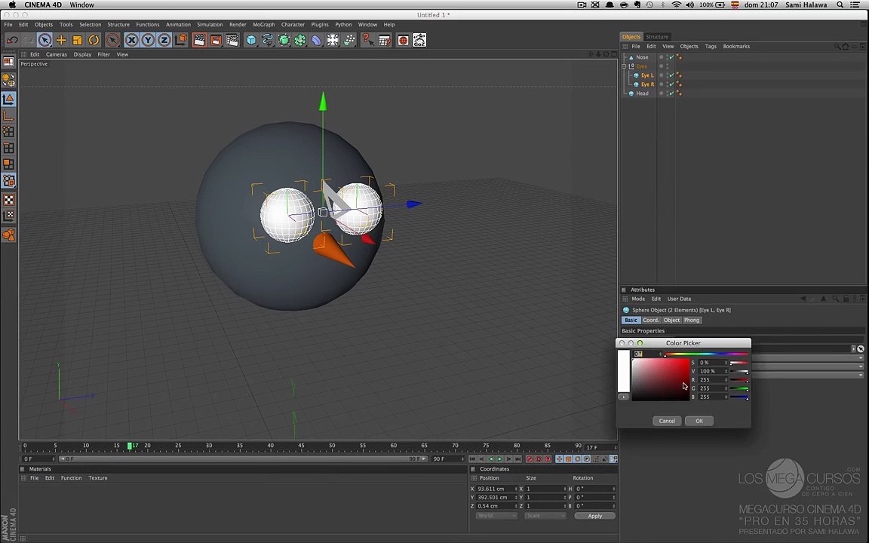This screenshot has height=543, width=869.
Task: Click the Add Cube primitive icon
Action: pyautogui.click(x=251, y=40)
